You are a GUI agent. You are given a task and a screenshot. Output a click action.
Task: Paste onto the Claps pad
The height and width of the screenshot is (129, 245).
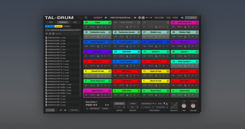pyautogui.click(x=102, y=27)
